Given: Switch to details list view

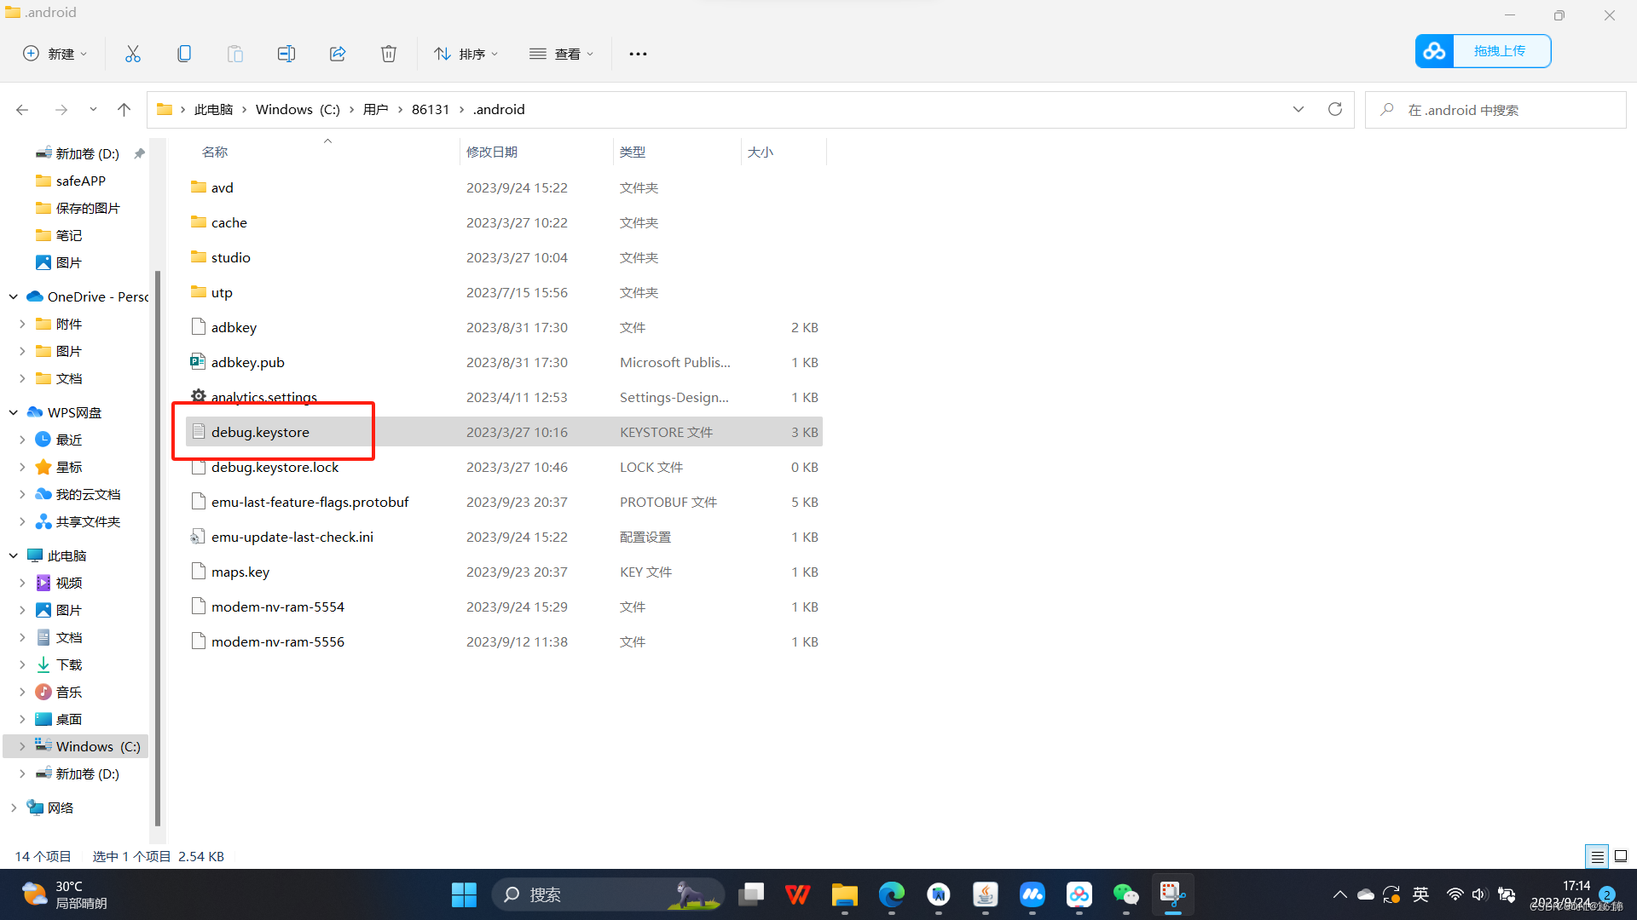Looking at the screenshot, I should point(1597,856).
